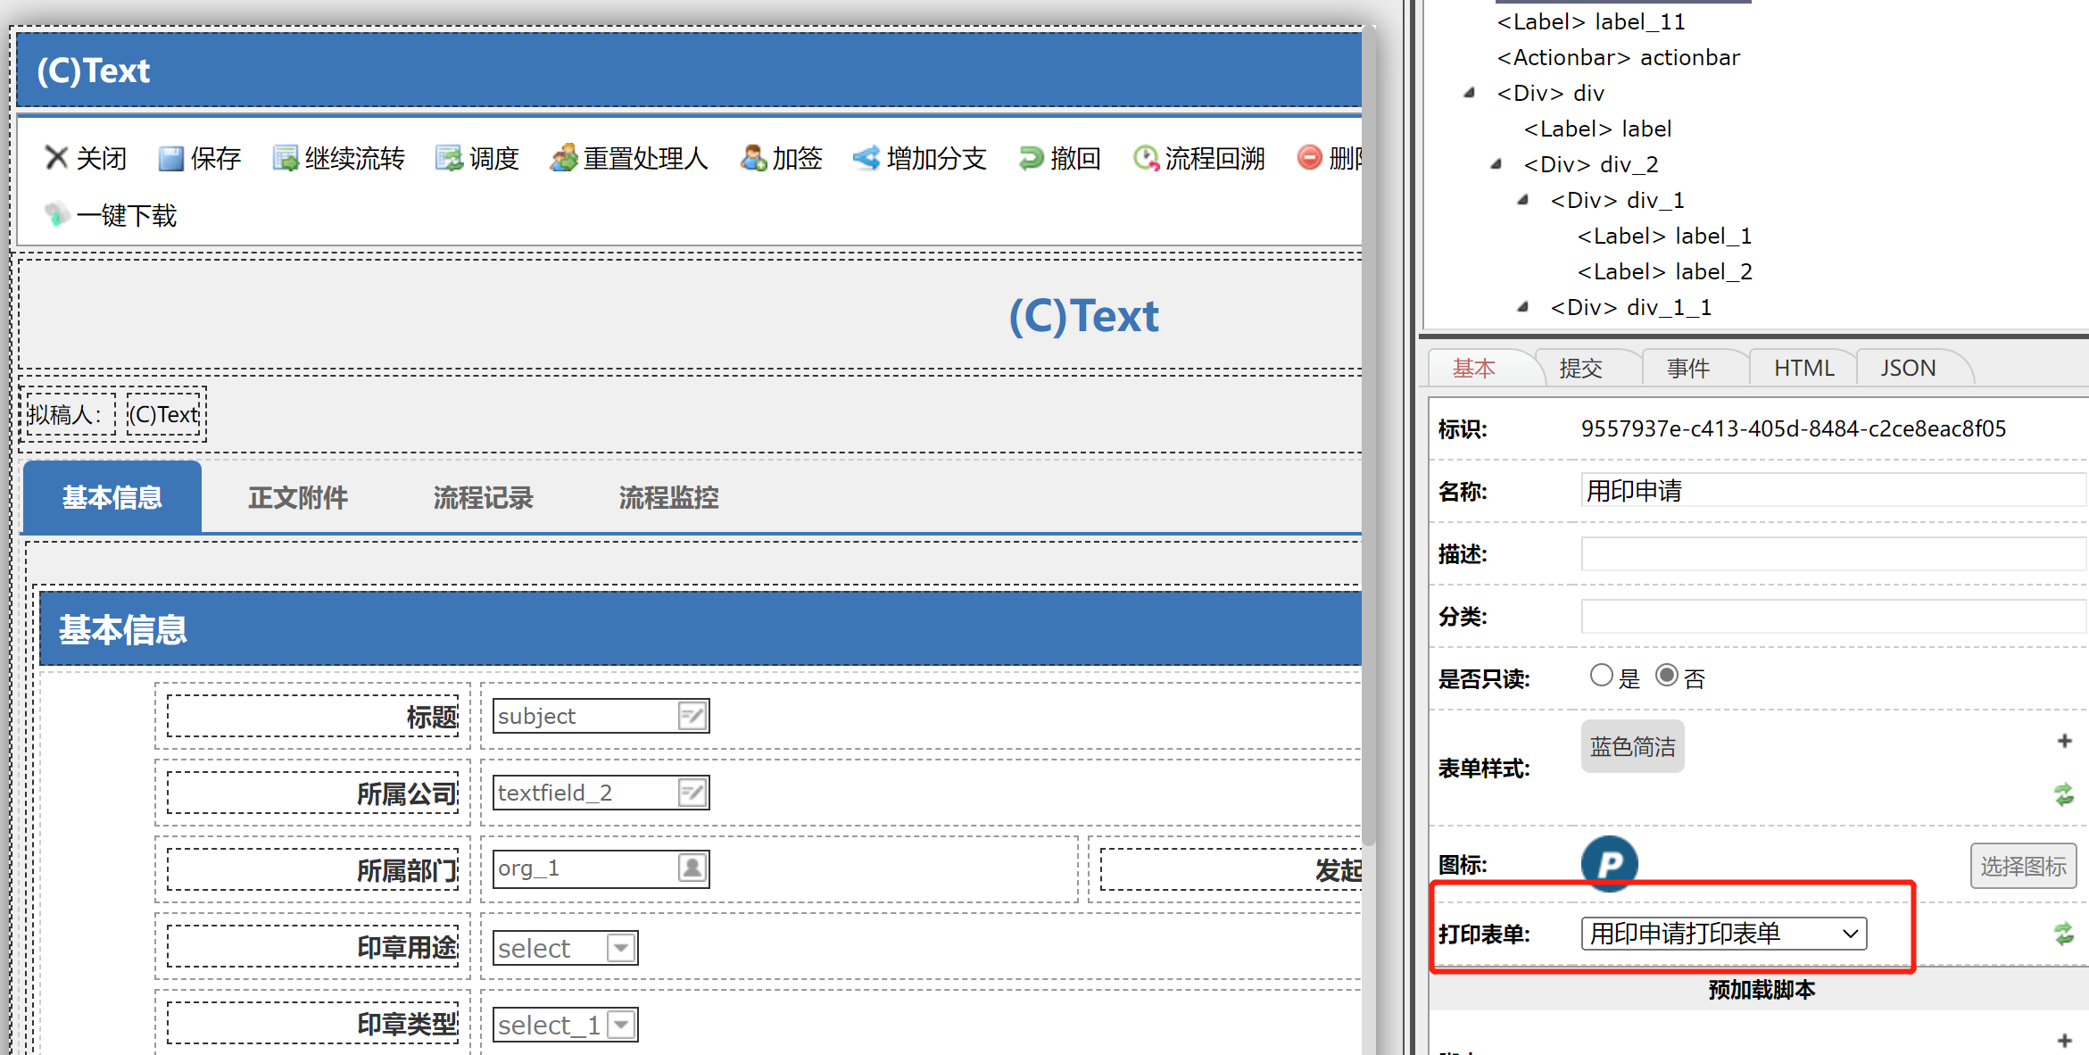Image resolution: width=2089 pixels, height=1055 pixels.
Task: Select 是 radio for 是否只读
Action: click(1601, 676)
